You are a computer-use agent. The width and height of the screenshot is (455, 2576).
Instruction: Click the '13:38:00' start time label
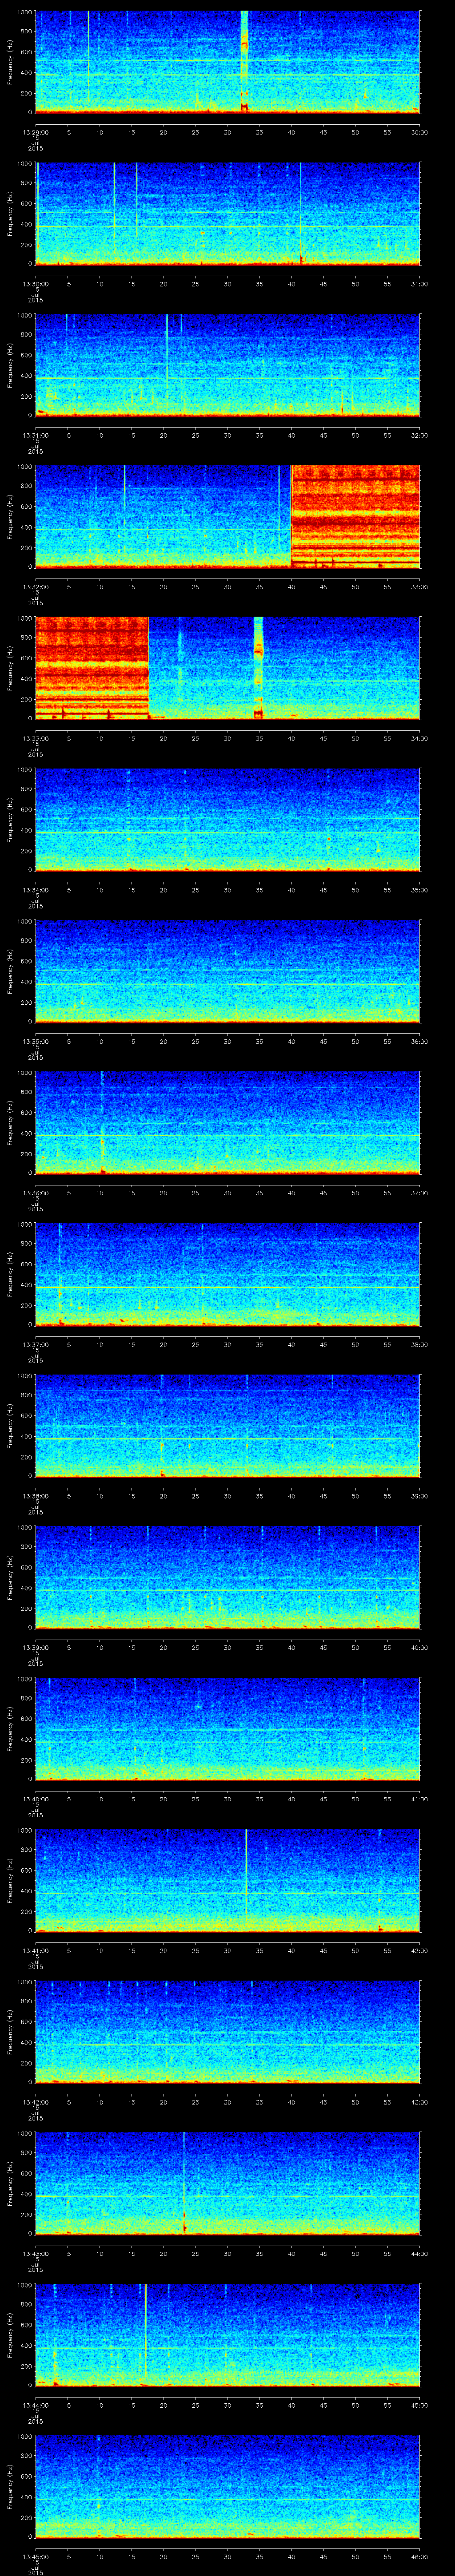(x=35, y=1496)
